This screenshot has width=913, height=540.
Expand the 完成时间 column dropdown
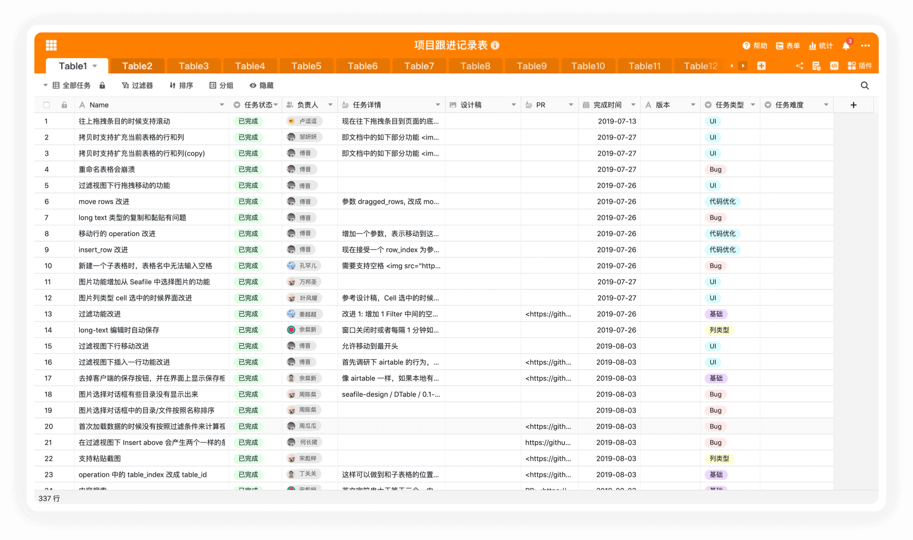click(x=633, y=105)
